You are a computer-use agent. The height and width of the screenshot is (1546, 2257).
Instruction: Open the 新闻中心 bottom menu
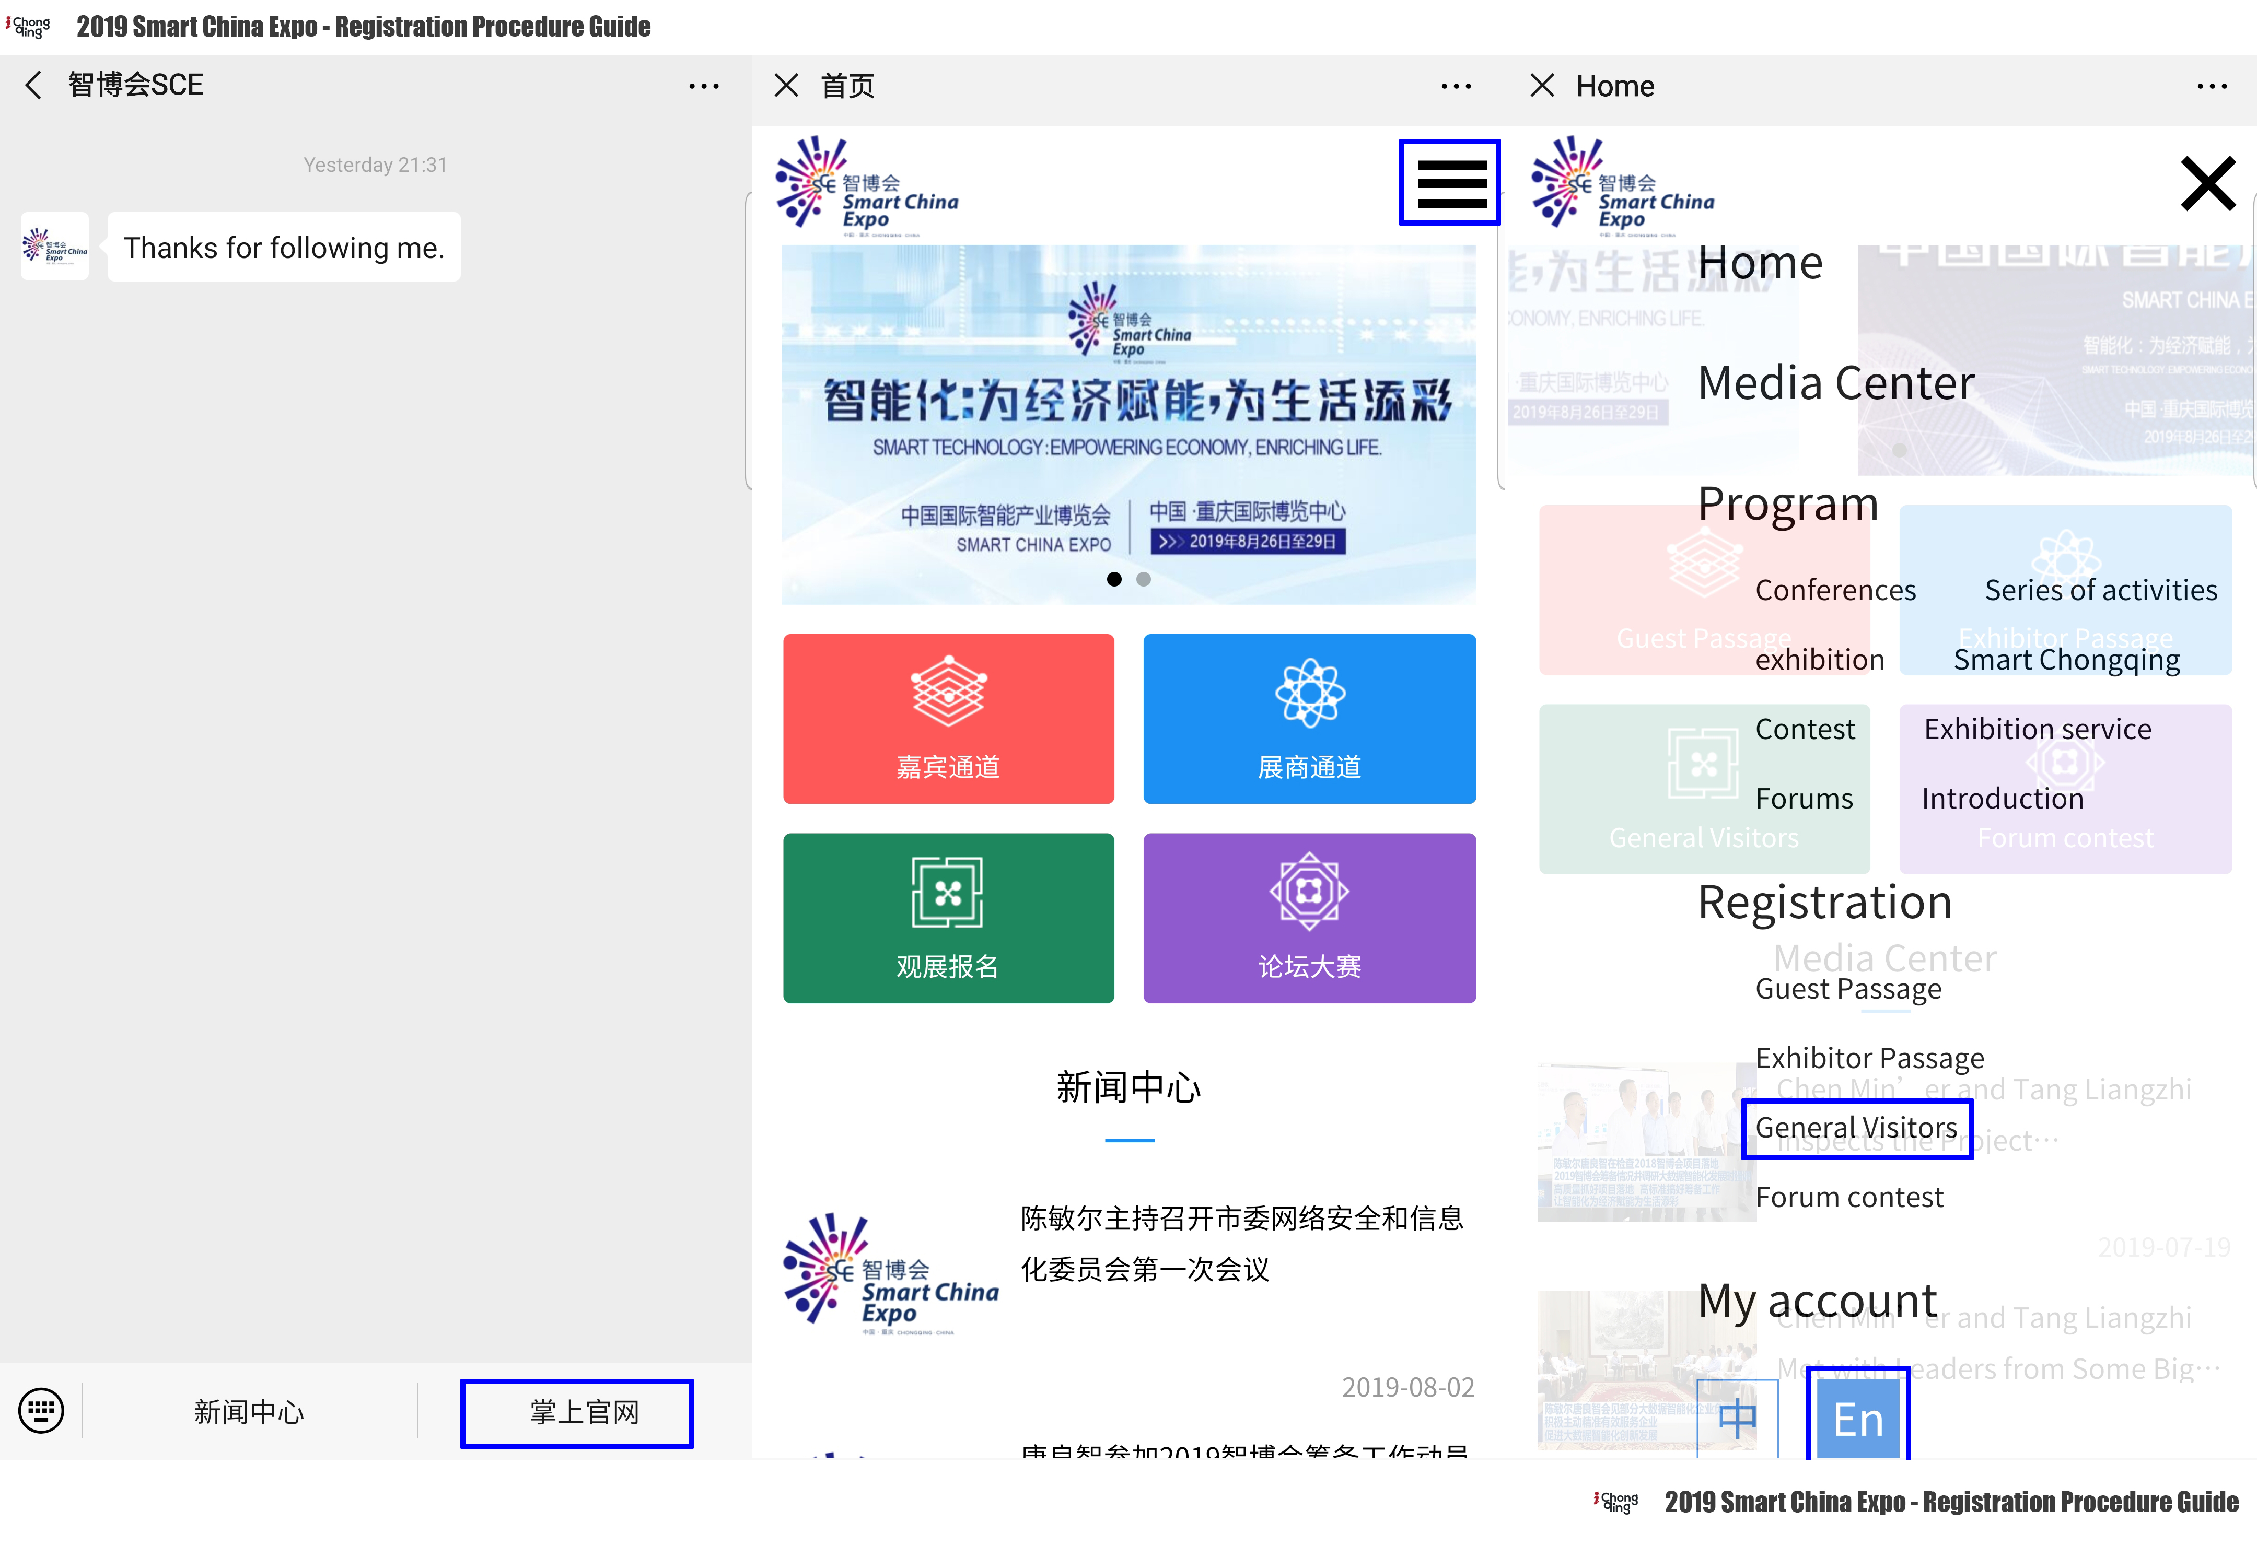tap(249, 1412)
